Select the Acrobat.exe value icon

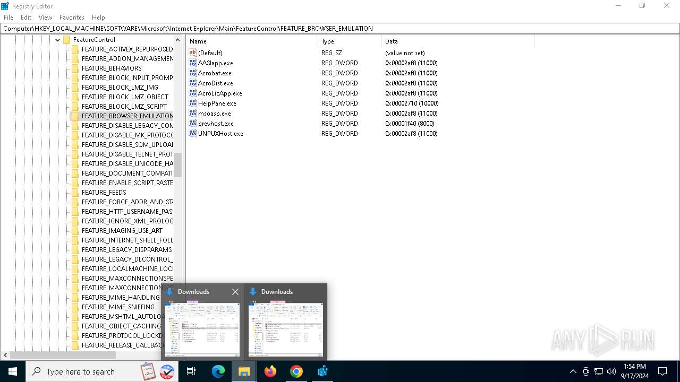pyautogui.click(x=193, y=73)
